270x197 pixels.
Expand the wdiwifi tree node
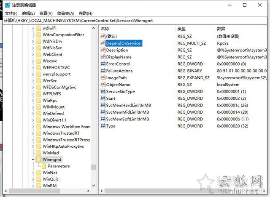pos(33,28)
